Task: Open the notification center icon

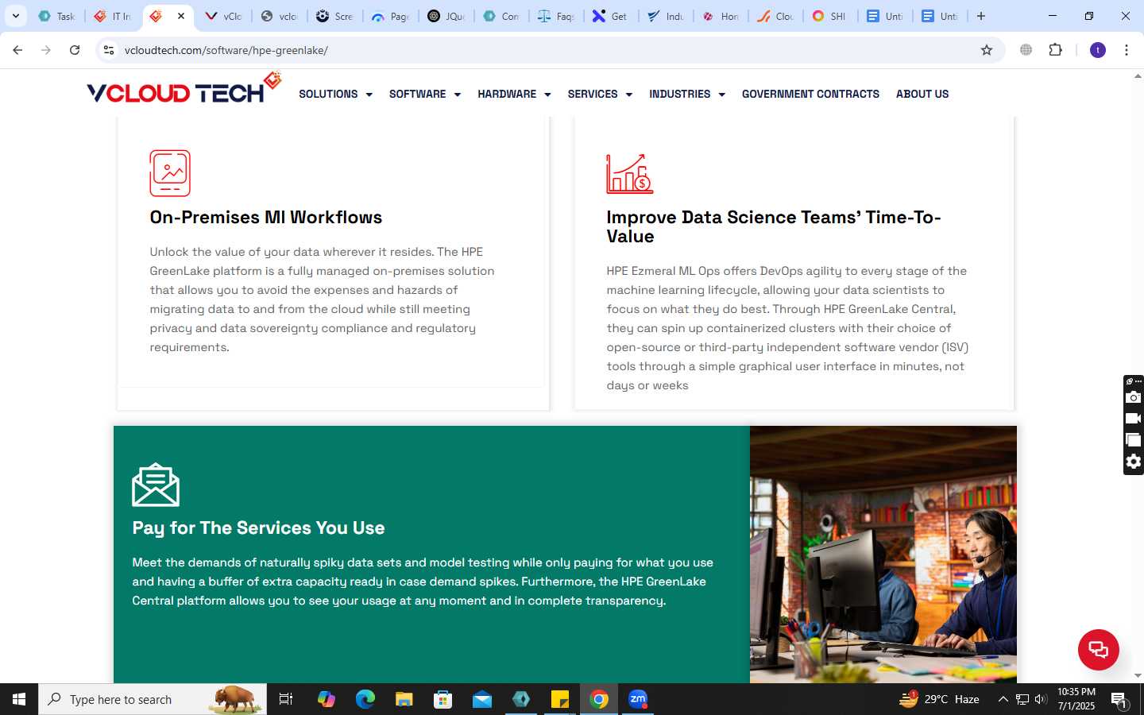Action: tap(1119, 701)
